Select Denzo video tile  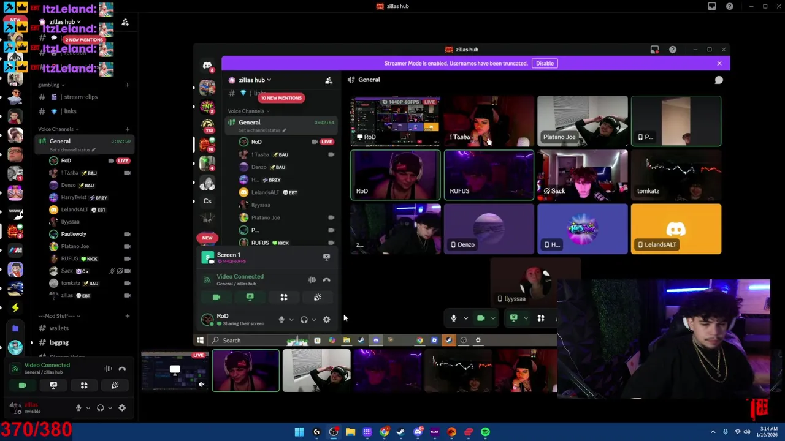(x=489, y=229)
